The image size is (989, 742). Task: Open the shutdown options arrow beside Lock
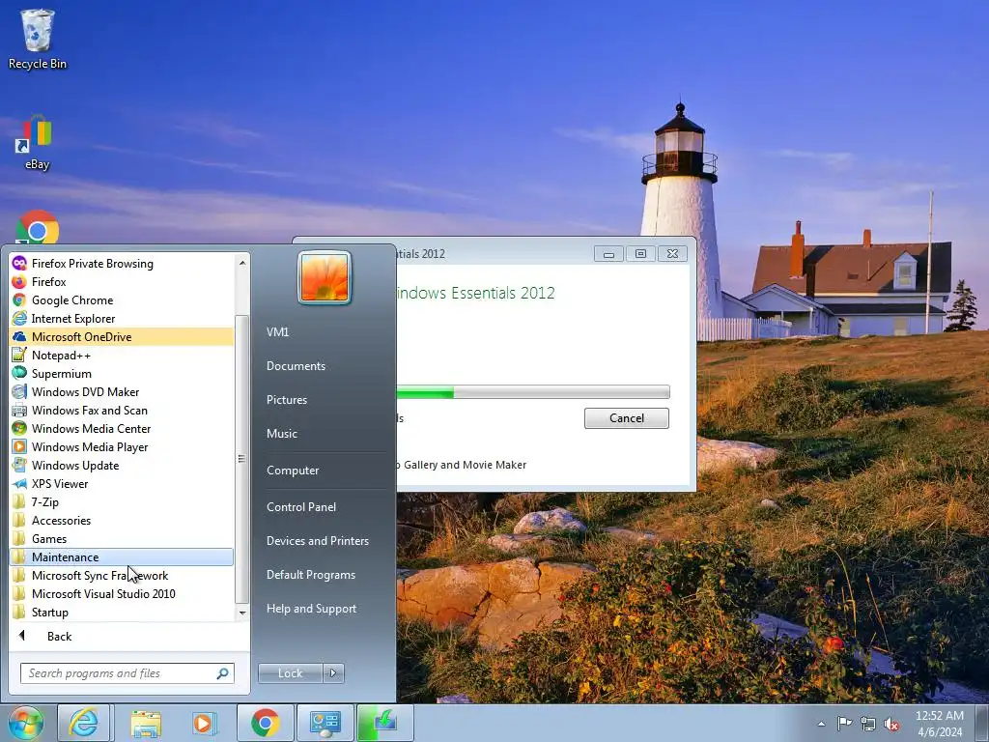click(x=333, y=673)
